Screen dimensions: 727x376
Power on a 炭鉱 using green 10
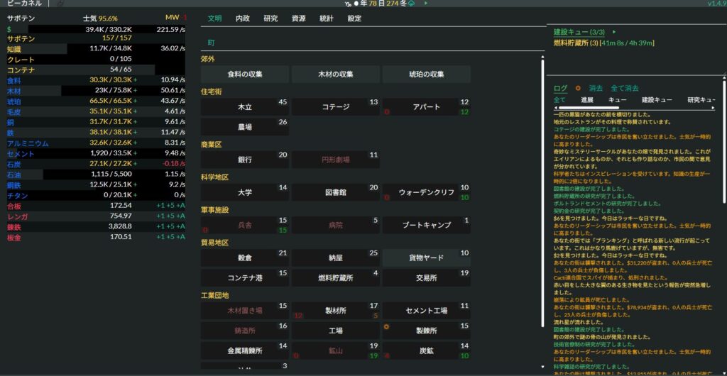pos(464,355)
